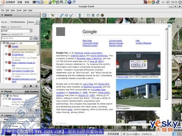Click the volume speaker icon in top panel
The height and width of the screenshot is (136, 182).
(x=168, y=2)
